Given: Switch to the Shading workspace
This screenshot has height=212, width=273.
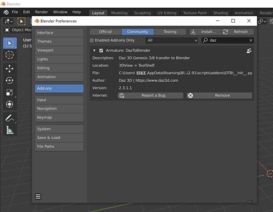Looking at the screenshot, I should coord(221,13).
